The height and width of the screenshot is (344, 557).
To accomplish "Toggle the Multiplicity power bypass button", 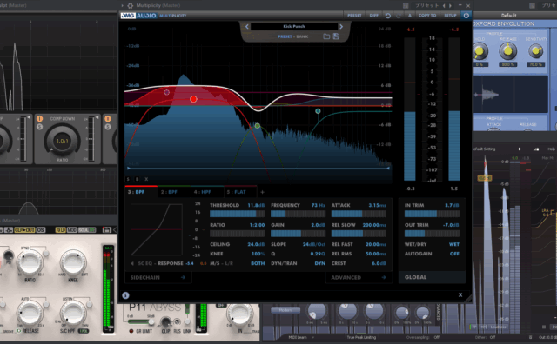I will point(466,16).
